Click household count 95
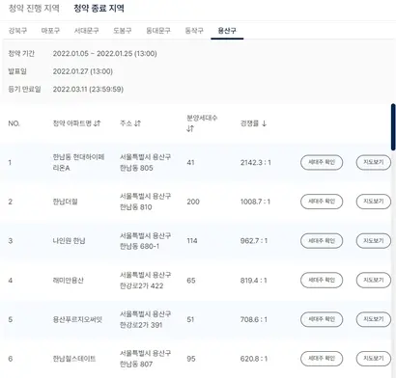396x378 pixels. pos(191,359)
